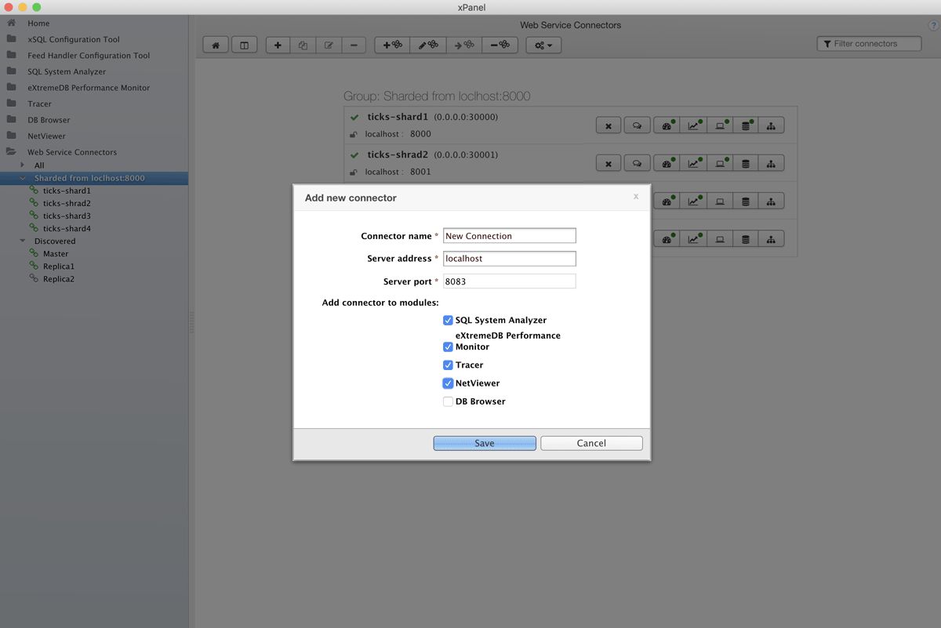
Task: Open the gears settings dropdown in toolbar
Action: 543,45
